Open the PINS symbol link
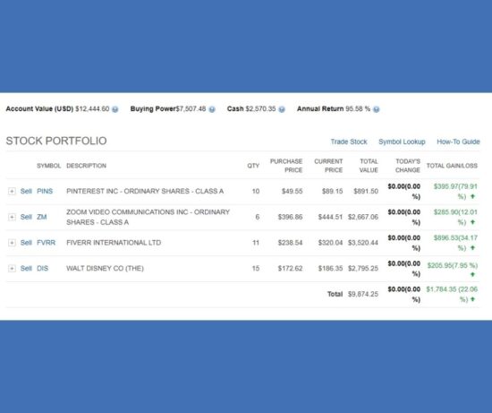The height and width of the screenshot is (413, 492). pos(45,191)
